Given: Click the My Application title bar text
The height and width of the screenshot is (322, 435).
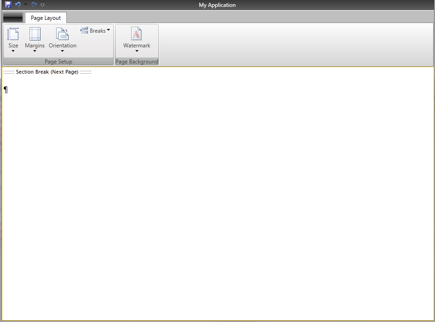Looking at the screenshot, I should 217,5.
